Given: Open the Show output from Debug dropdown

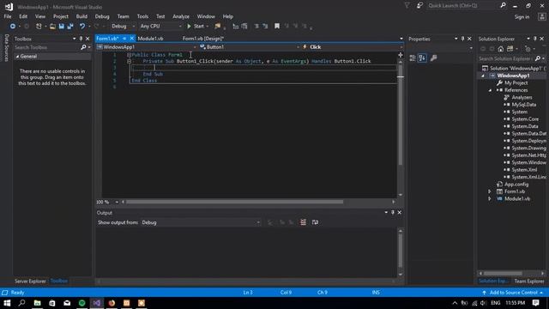Looking at the screenshot, I should coord(201,222).
